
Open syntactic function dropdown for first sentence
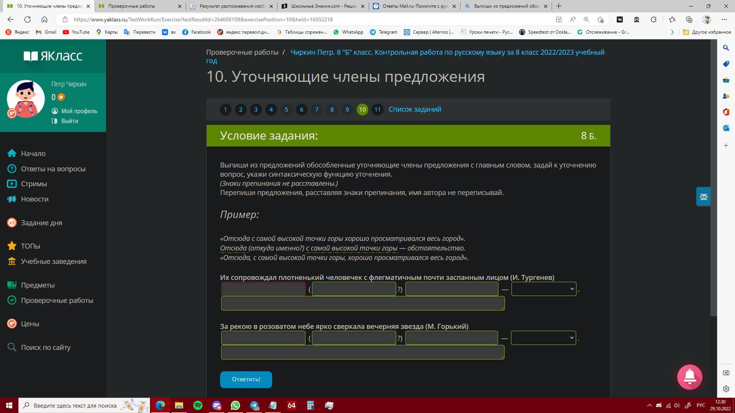(x=544, y=289)
